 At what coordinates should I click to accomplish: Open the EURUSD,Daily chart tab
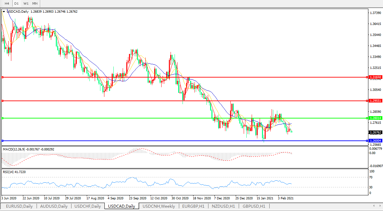(19, 206)
